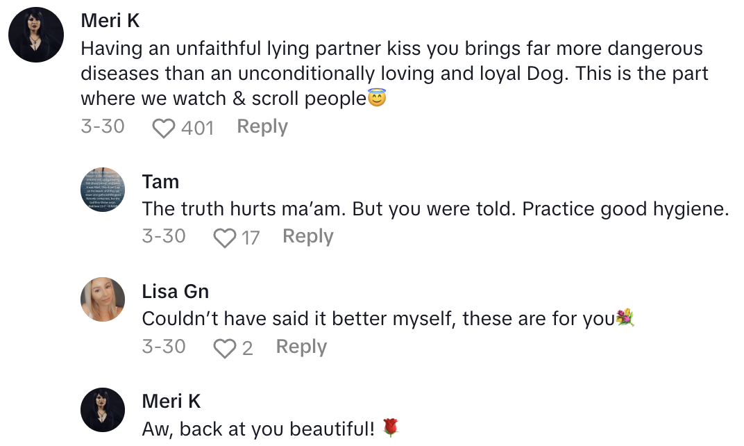
Task: Click Meri K's profile picture
Action: click(x=35, y=35)
